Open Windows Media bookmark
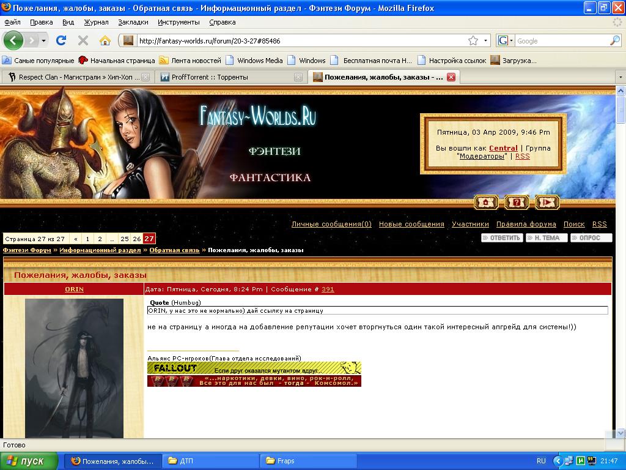Image resolution: width=626 pixels, height=470 pixels. pos(254,61)
